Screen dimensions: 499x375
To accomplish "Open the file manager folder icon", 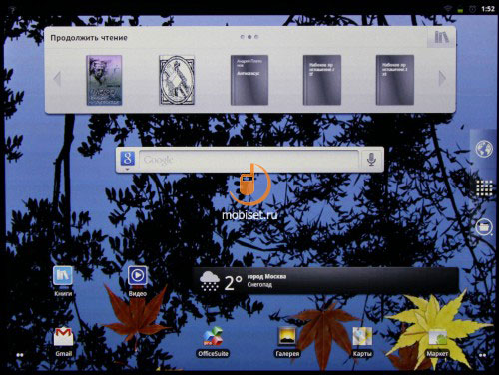I will pyautogui.click(x=484, y=227).
